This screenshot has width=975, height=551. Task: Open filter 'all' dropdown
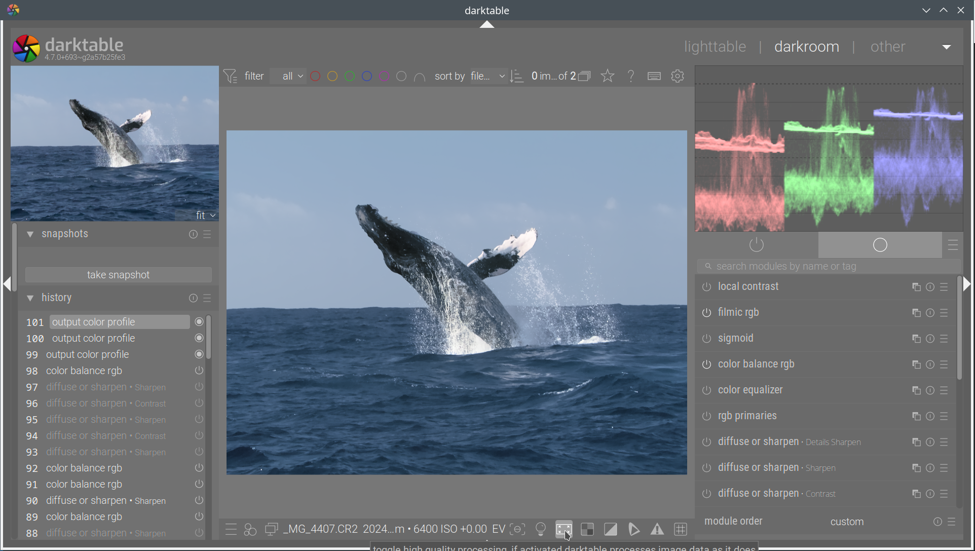pyautogui.click(x=288, y=76)
